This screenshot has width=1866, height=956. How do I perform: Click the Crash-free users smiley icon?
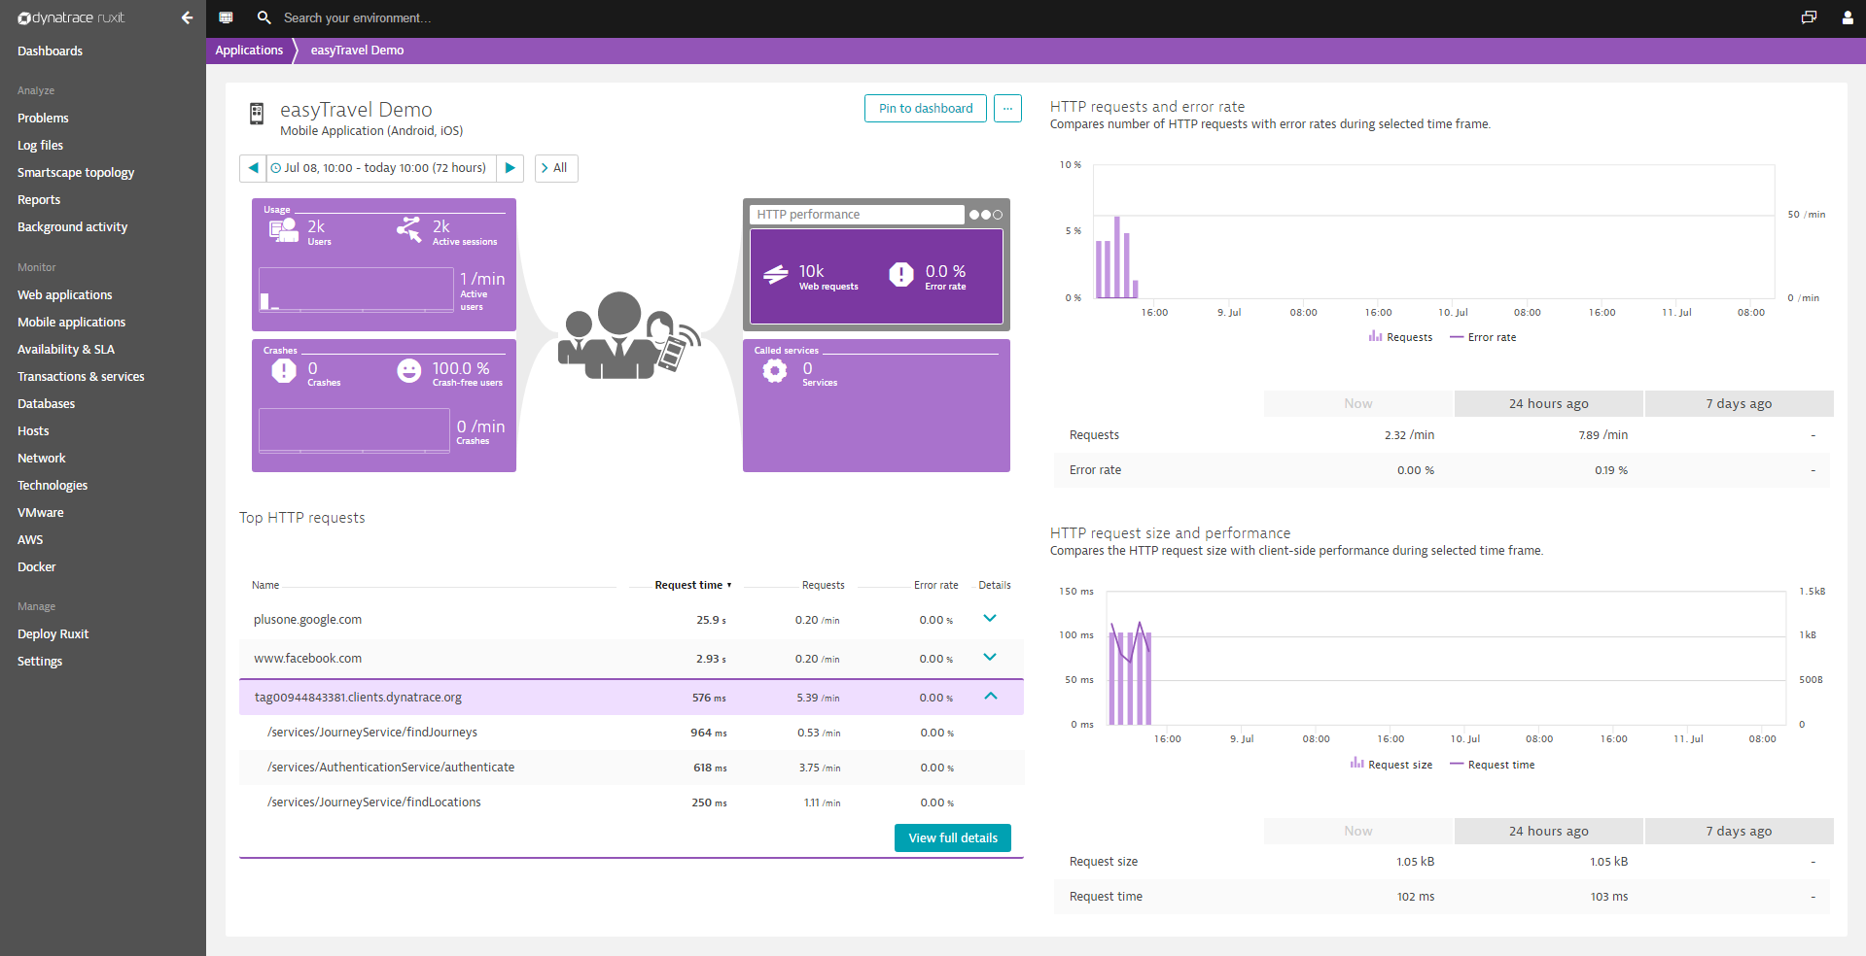point(409,370)
